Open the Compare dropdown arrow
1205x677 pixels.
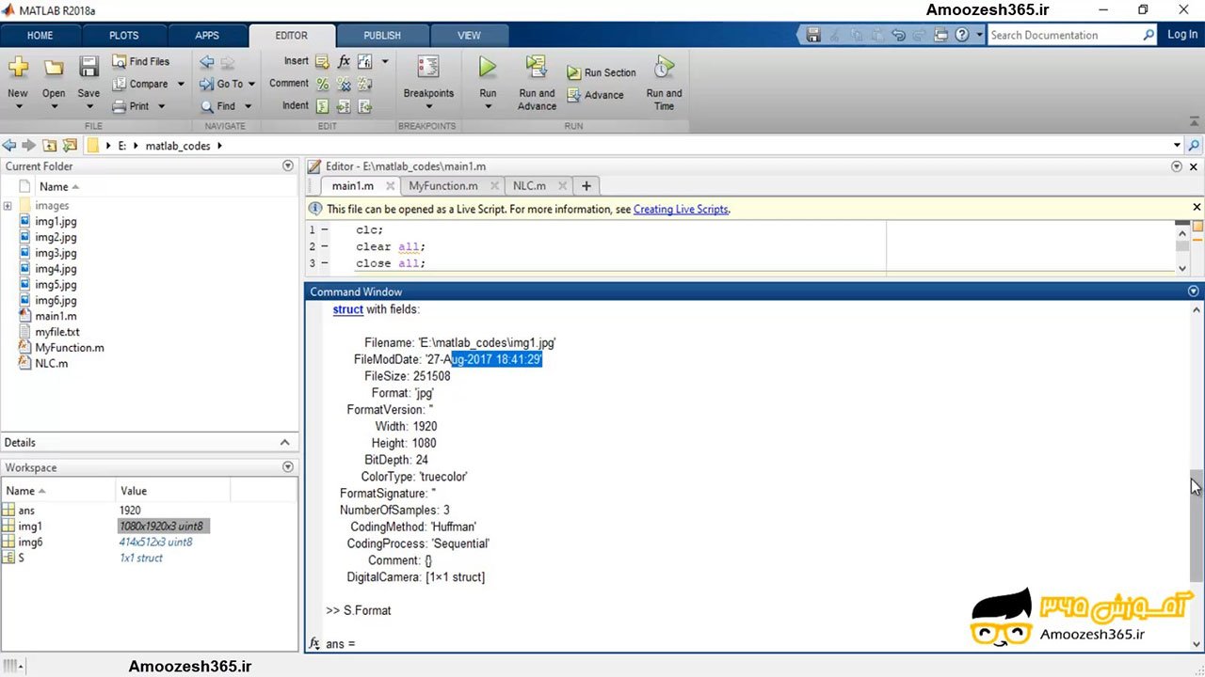tap(181, 84)
